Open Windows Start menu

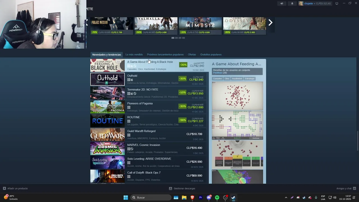point(126,198)
